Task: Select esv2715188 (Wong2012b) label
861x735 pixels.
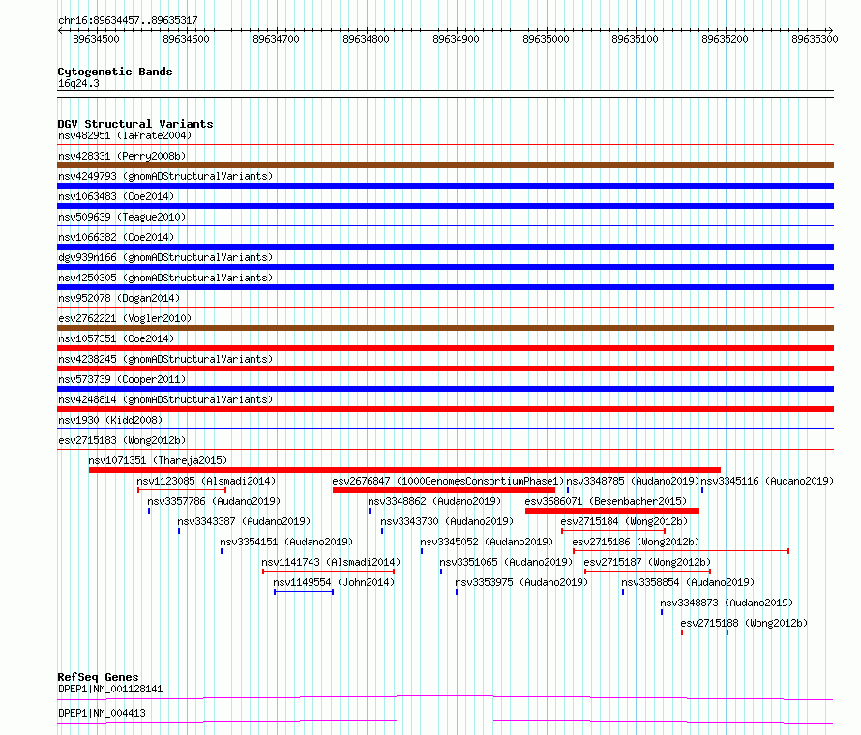Action: pyautogui.click(x=744, y=623)
